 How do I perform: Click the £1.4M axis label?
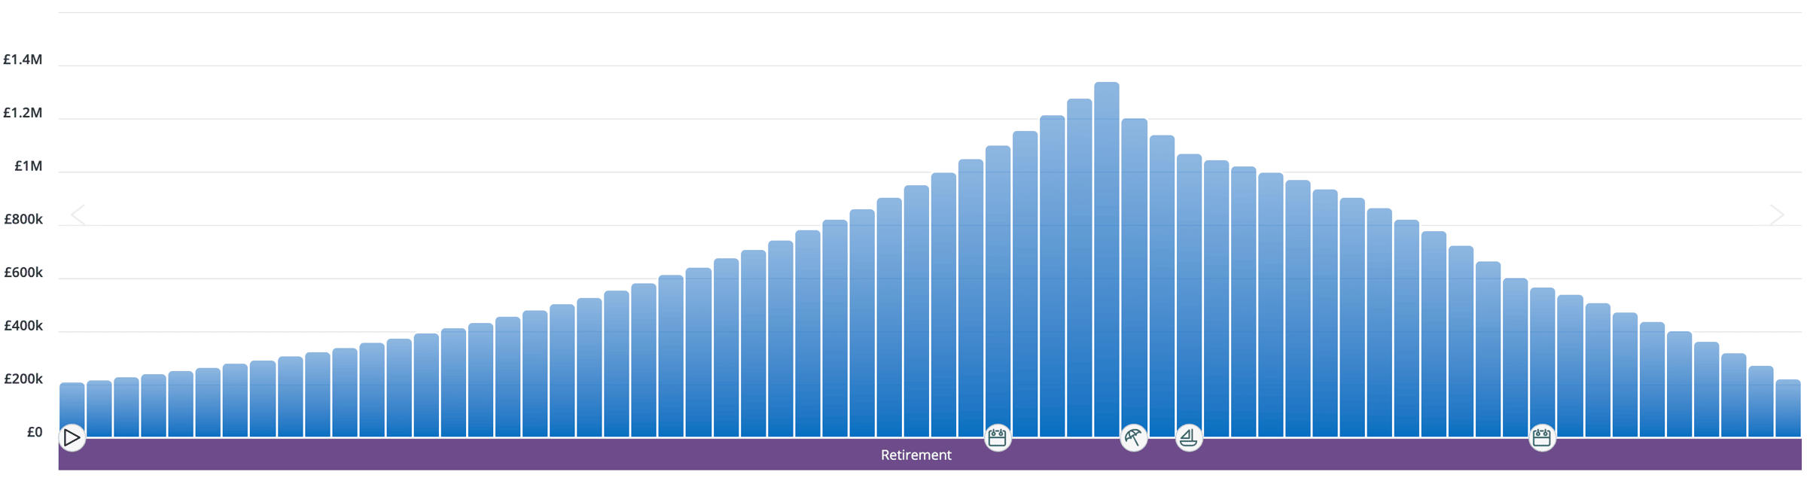coord(23,59)
